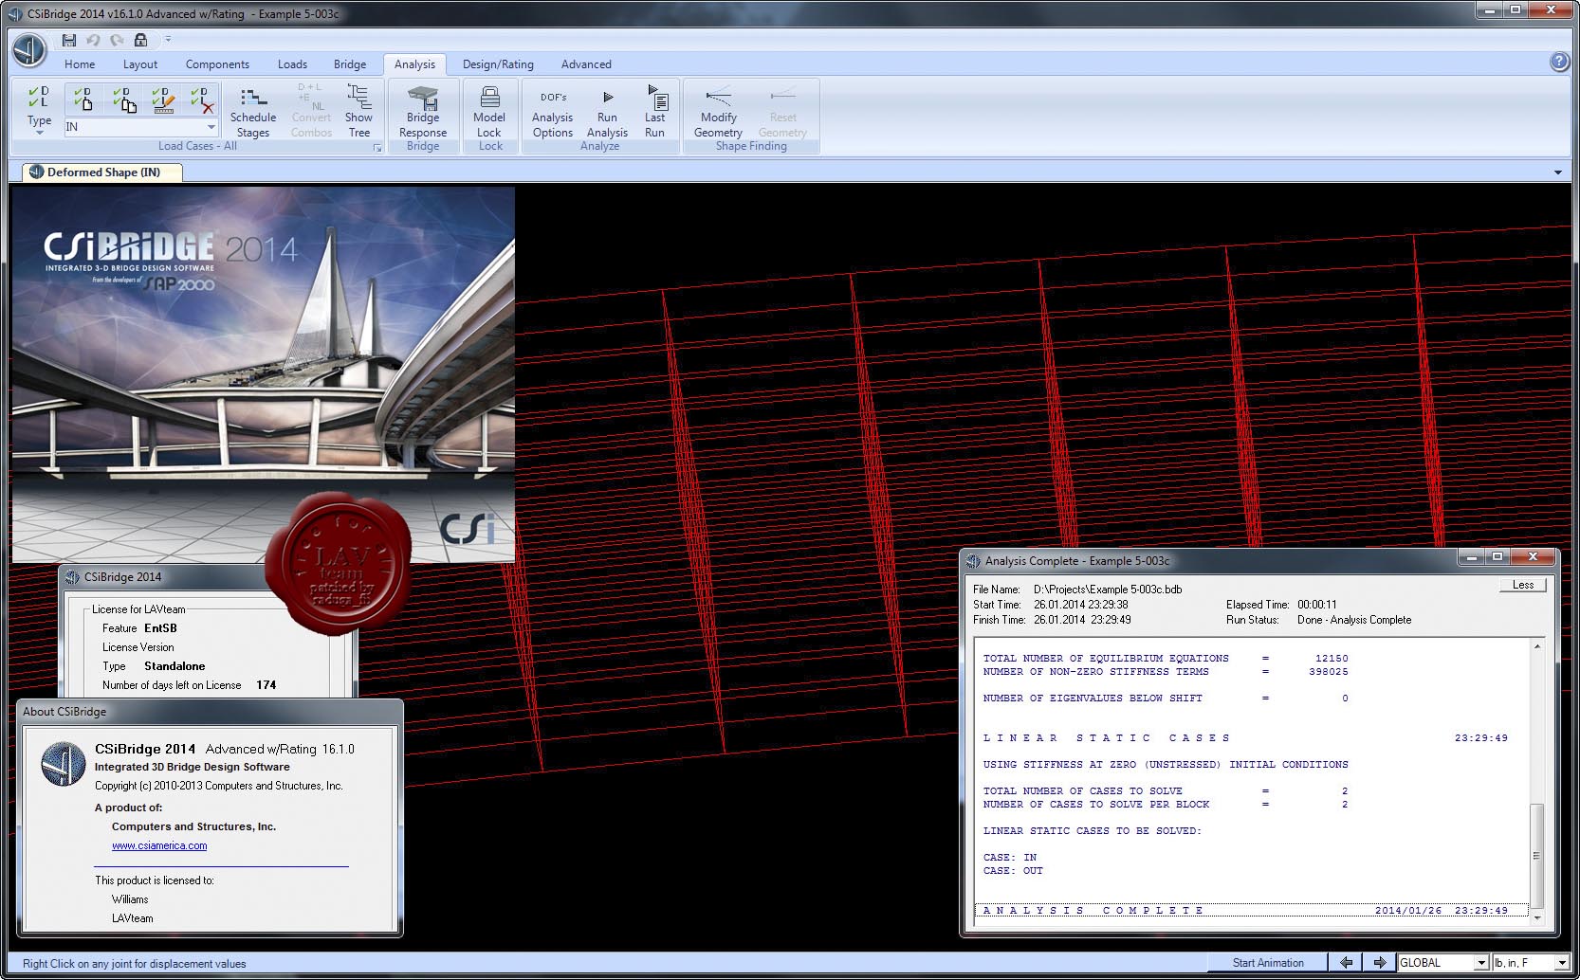Click the log scrollbar down arrow

(1536, 917)
